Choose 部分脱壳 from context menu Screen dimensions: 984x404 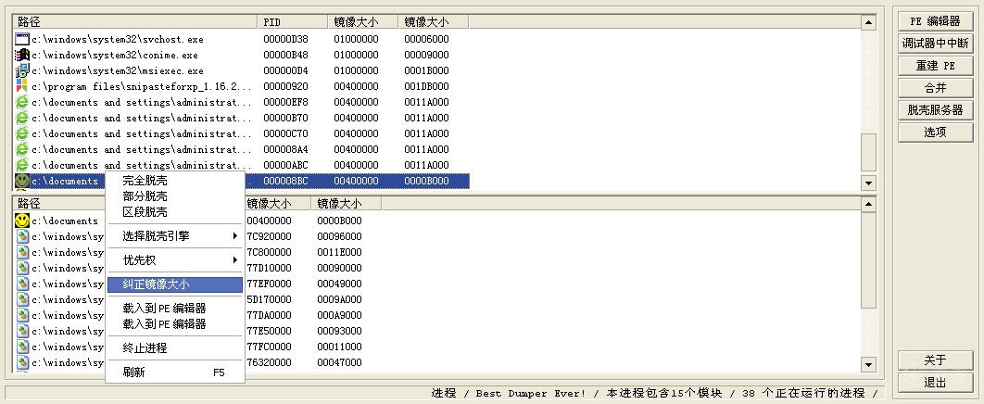coord(175,196)
